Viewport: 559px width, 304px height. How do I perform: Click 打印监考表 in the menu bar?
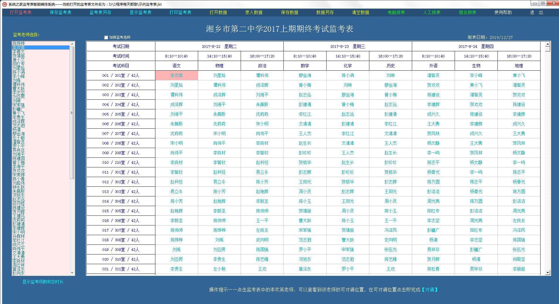pos(180,12)
